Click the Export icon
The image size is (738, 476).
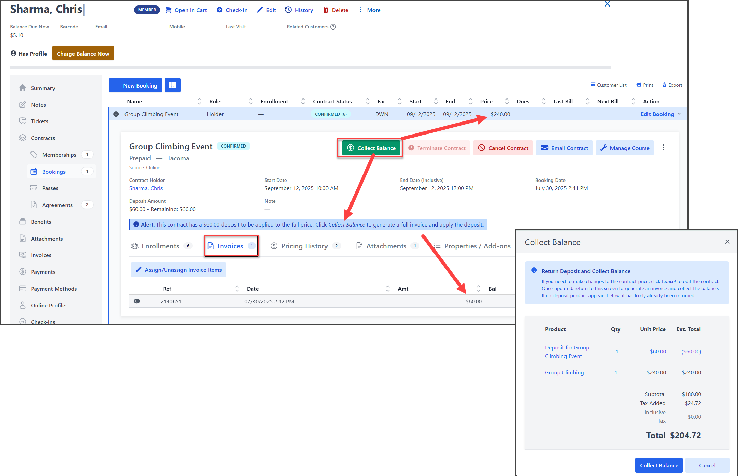pyautogui.click(x=664, y=85)
